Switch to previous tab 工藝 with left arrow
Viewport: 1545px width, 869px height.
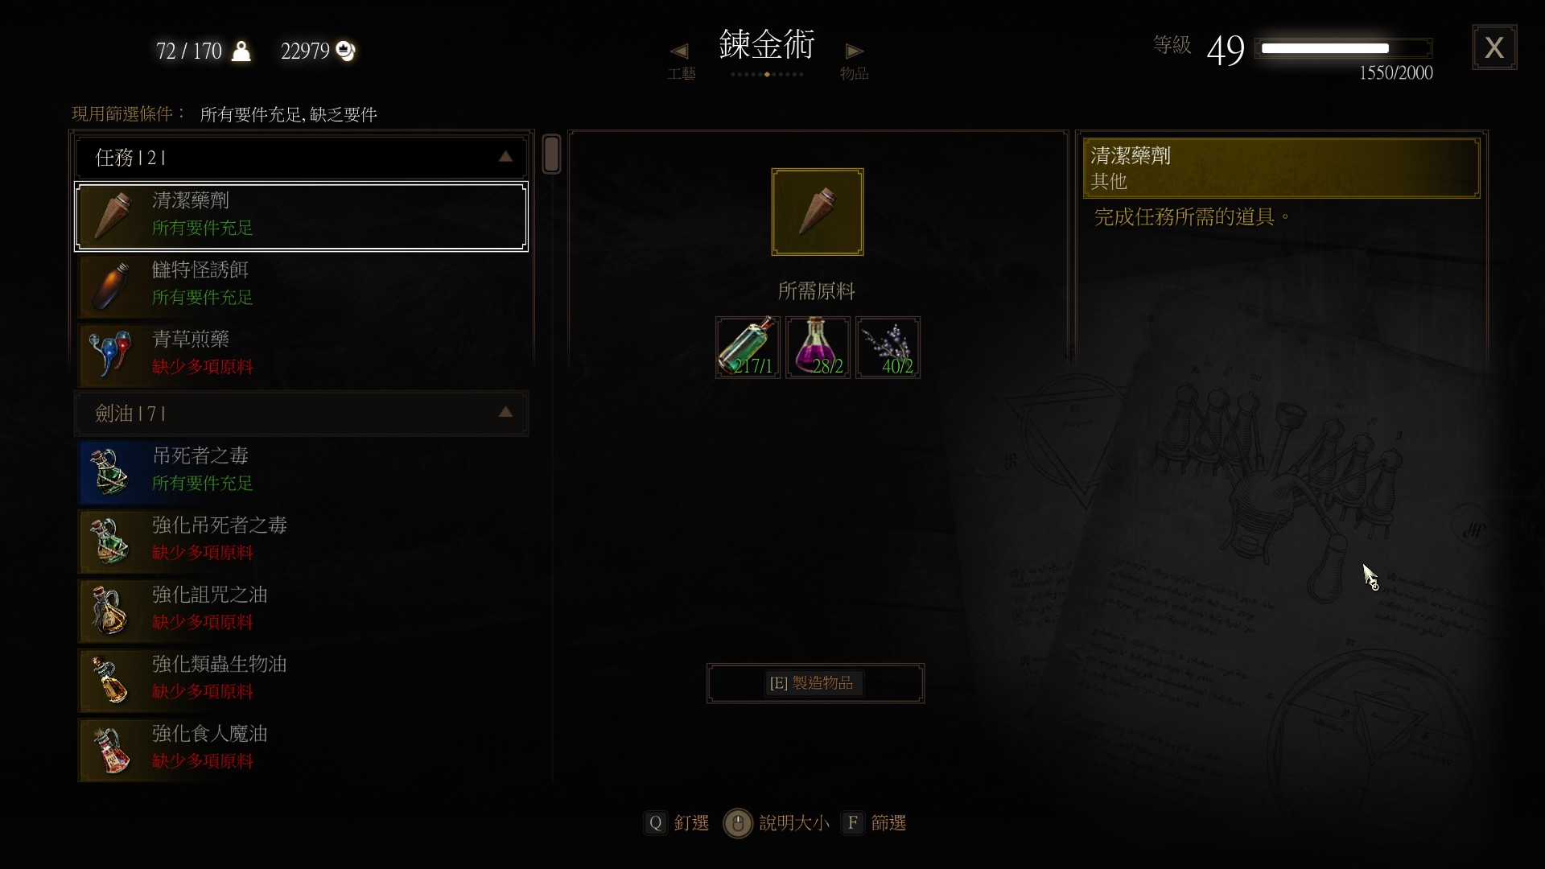click(x=679, y=51)
